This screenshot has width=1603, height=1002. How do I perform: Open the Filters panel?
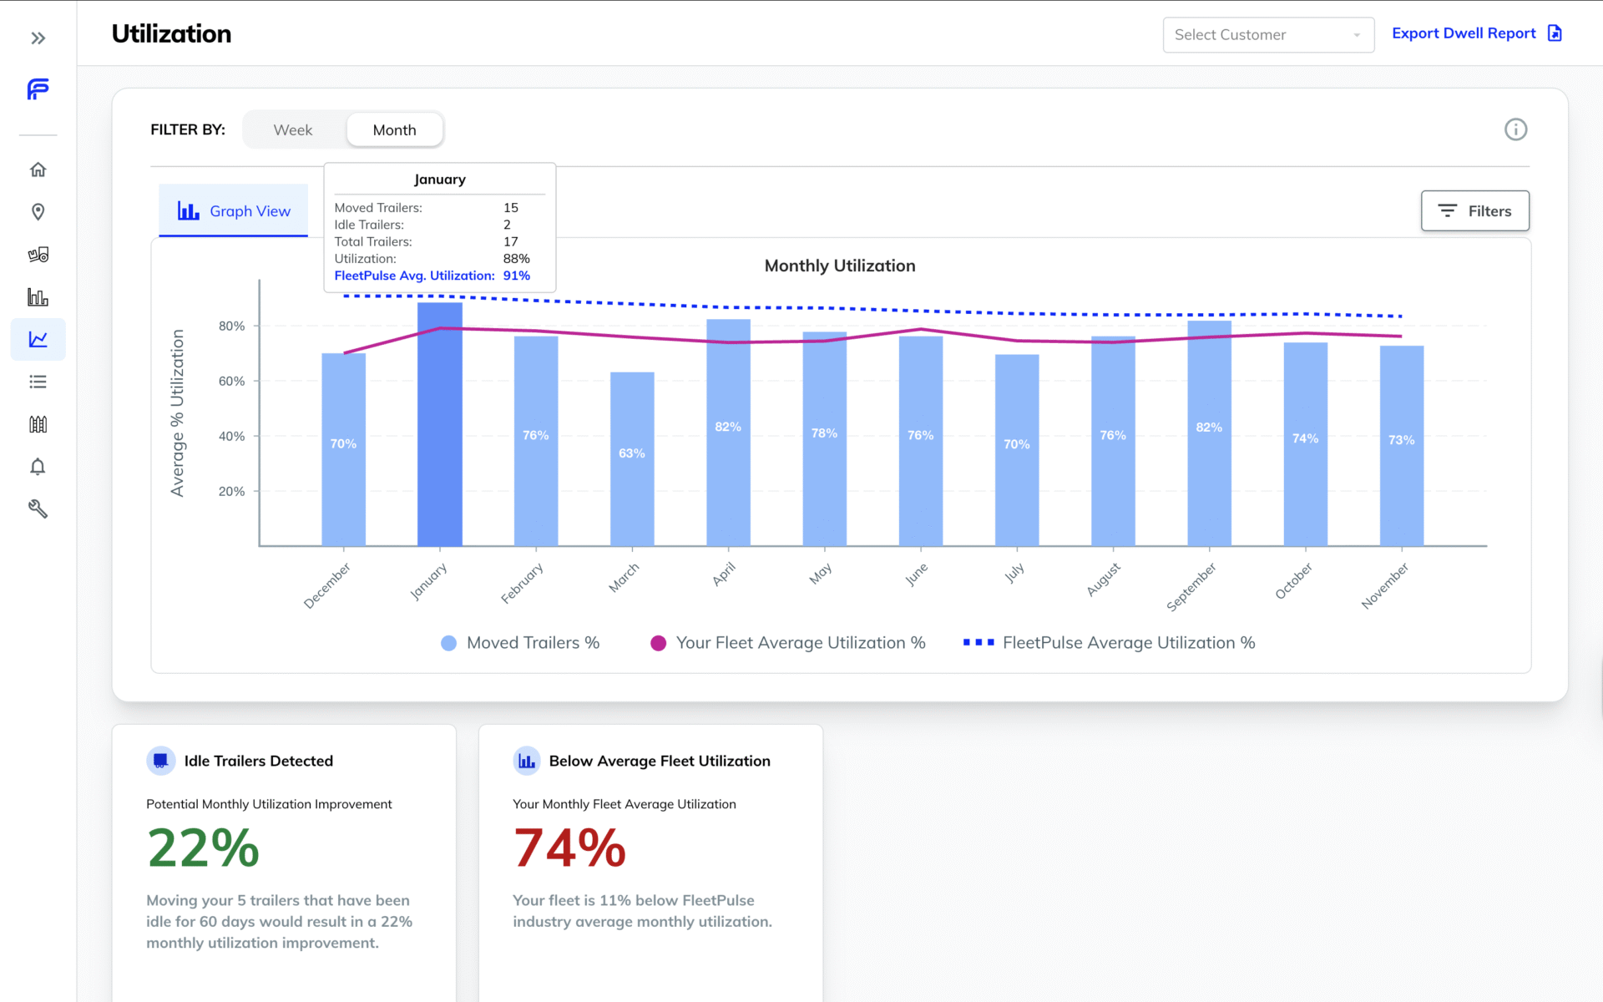[1474, 210]
